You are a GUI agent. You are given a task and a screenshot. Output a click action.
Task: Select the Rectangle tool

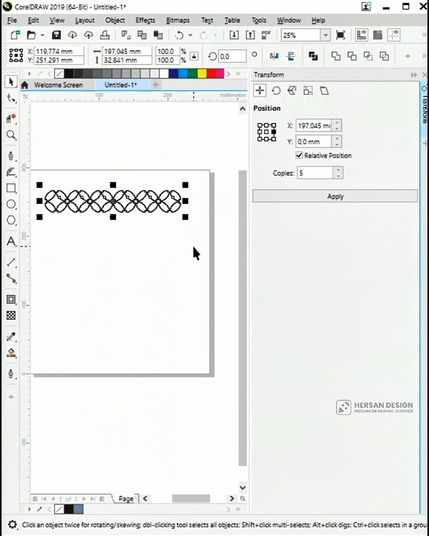point(11,188)
